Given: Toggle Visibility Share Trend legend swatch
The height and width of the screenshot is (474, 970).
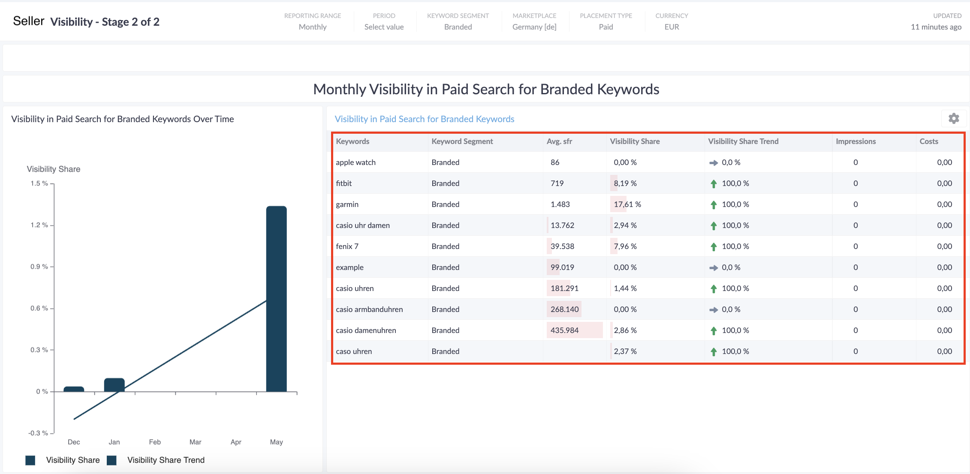Looking at the screenshot, I should (111, 460).
